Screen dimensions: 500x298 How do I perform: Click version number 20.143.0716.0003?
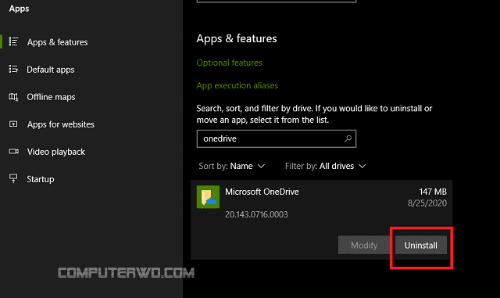point(256,214)
